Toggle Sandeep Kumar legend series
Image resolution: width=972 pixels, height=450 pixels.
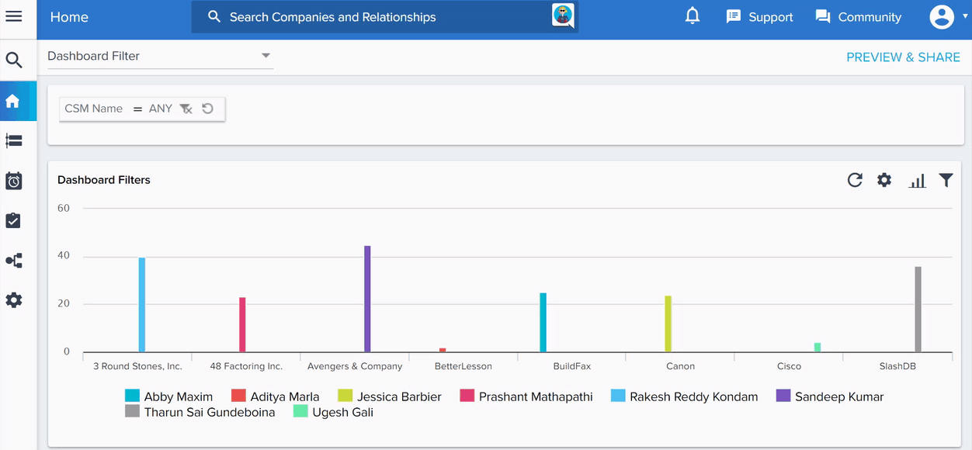pyautogui.click(x=830, y=396)
